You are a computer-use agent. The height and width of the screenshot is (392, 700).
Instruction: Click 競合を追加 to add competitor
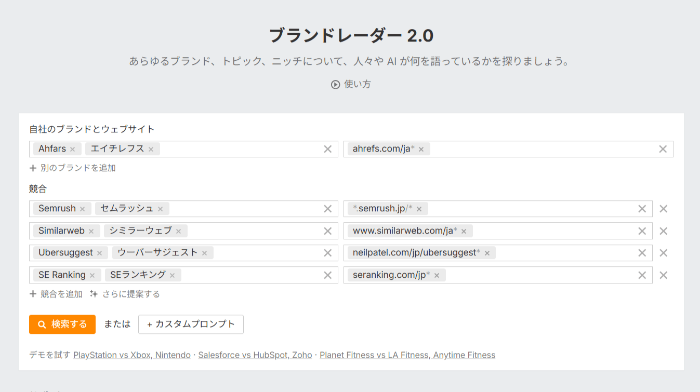[56, 294]
